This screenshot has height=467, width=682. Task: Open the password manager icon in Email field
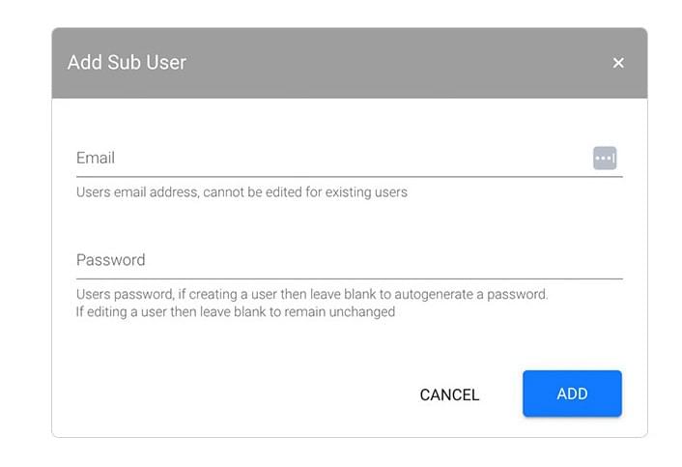pos(605,158)
